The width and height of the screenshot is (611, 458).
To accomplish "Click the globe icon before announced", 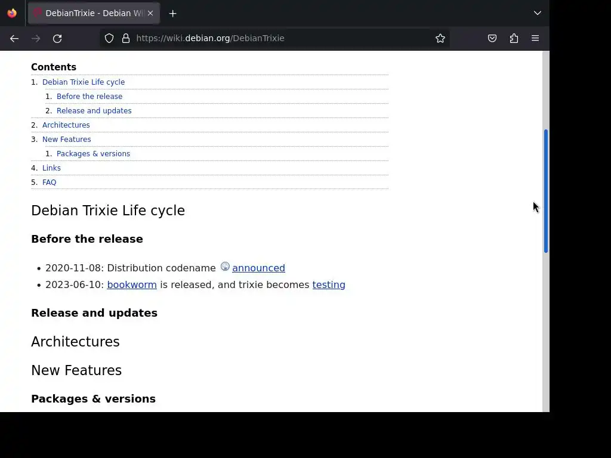I will (x=225, y=267).
